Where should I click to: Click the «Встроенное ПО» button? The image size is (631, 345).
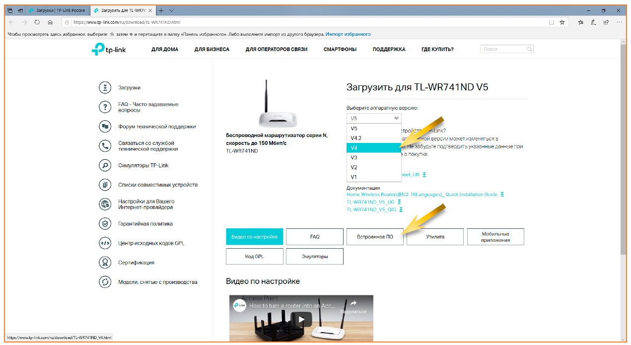[375, 237]
